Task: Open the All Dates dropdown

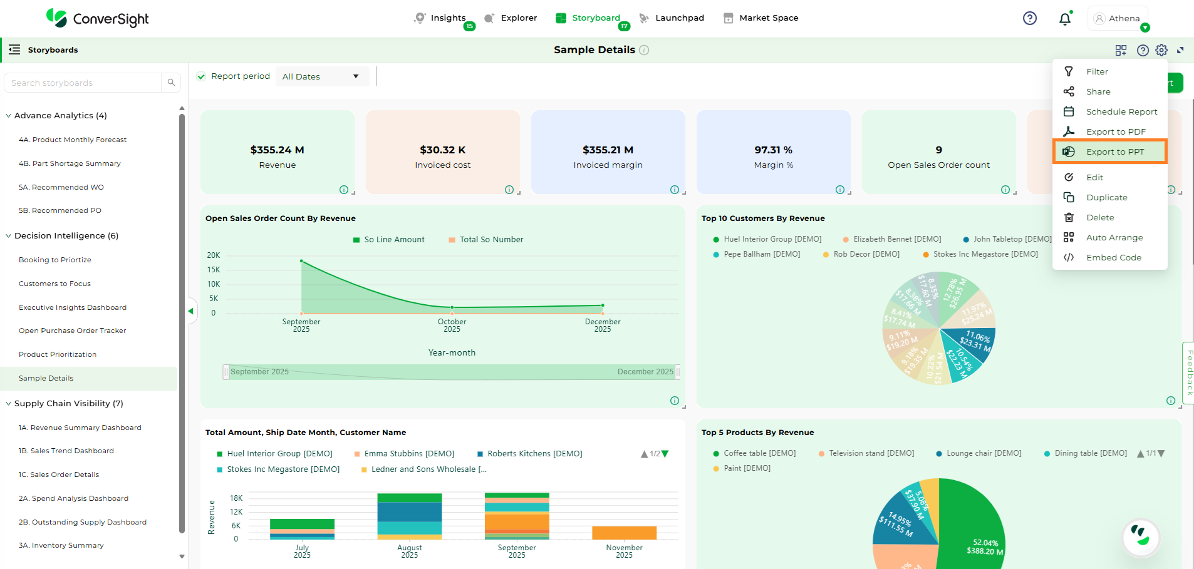Action: pos(321,76)
